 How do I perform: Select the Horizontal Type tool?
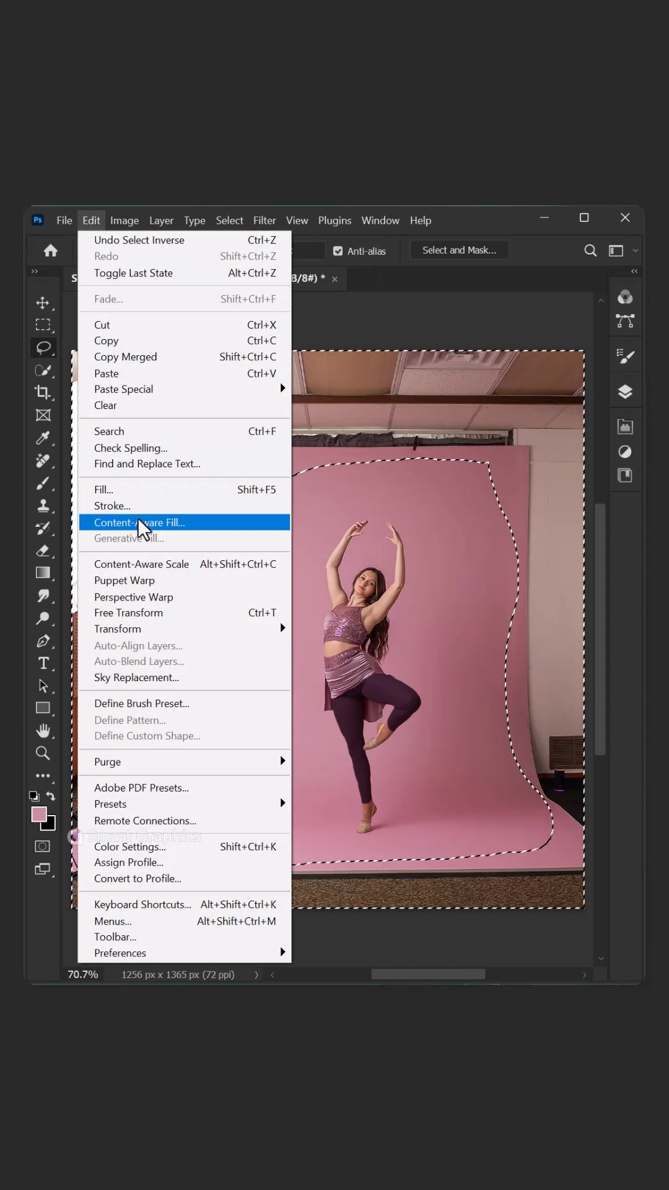click(x=43, y=663)
